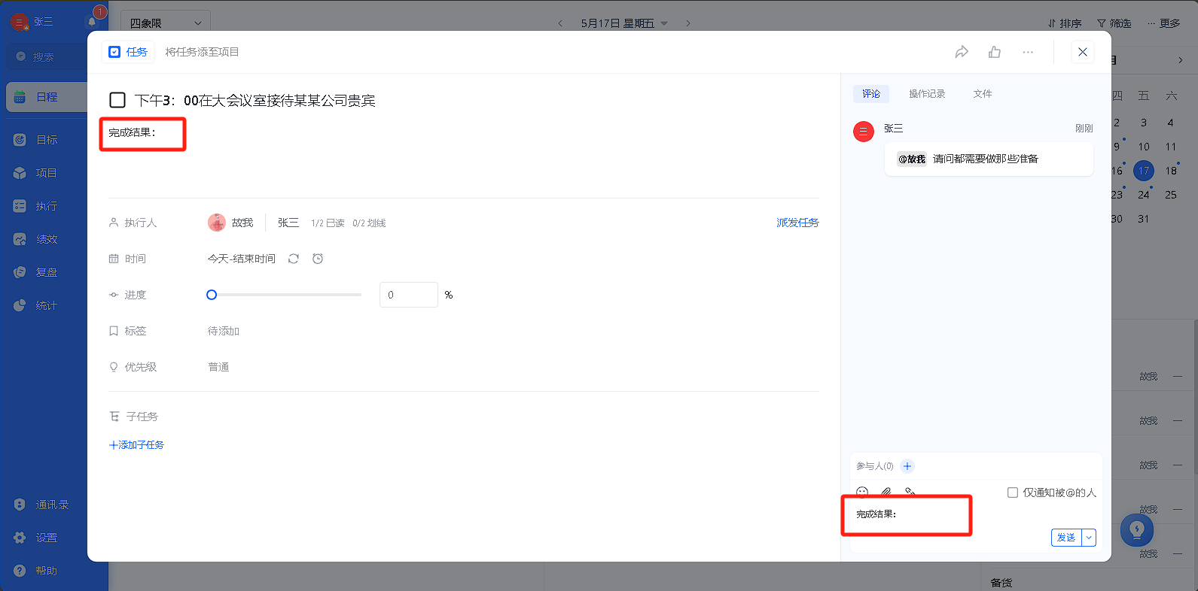Open the notification bell in sidebar
The width and height of the screenshot is (1198, 591).
[92, 22]
